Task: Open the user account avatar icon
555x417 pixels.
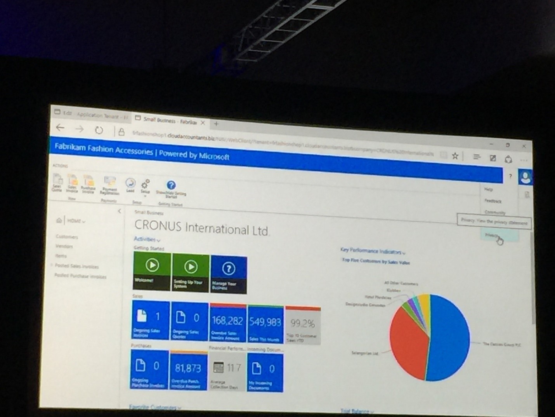Action: 526,177
